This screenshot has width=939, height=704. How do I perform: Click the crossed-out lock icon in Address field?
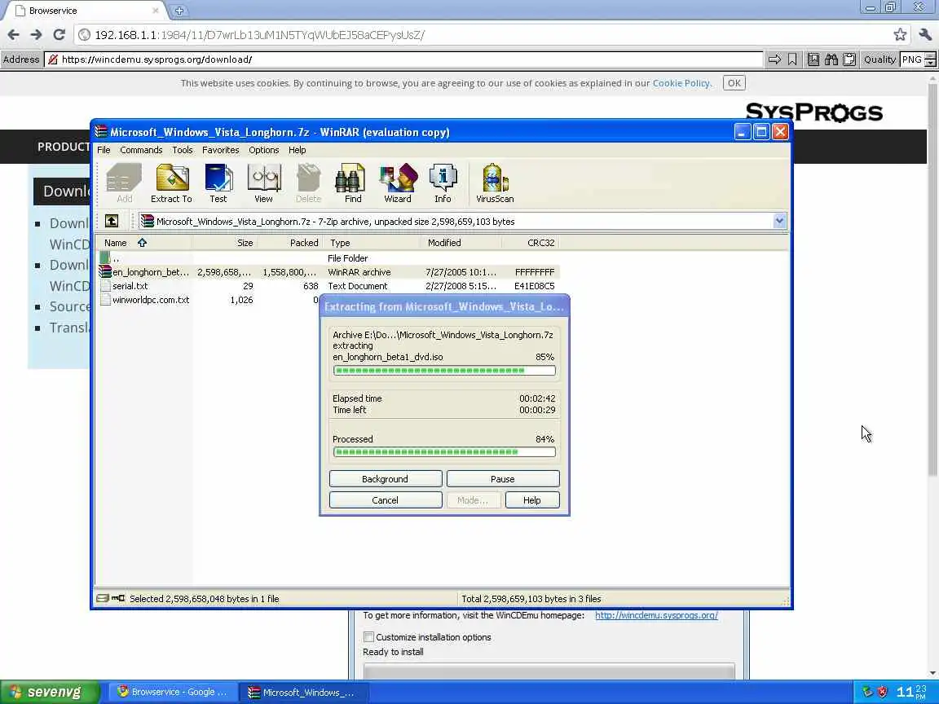(x=53, y=59)
